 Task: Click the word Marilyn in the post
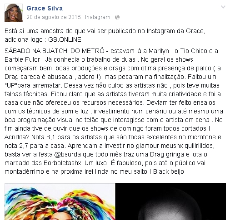[159, 51]
